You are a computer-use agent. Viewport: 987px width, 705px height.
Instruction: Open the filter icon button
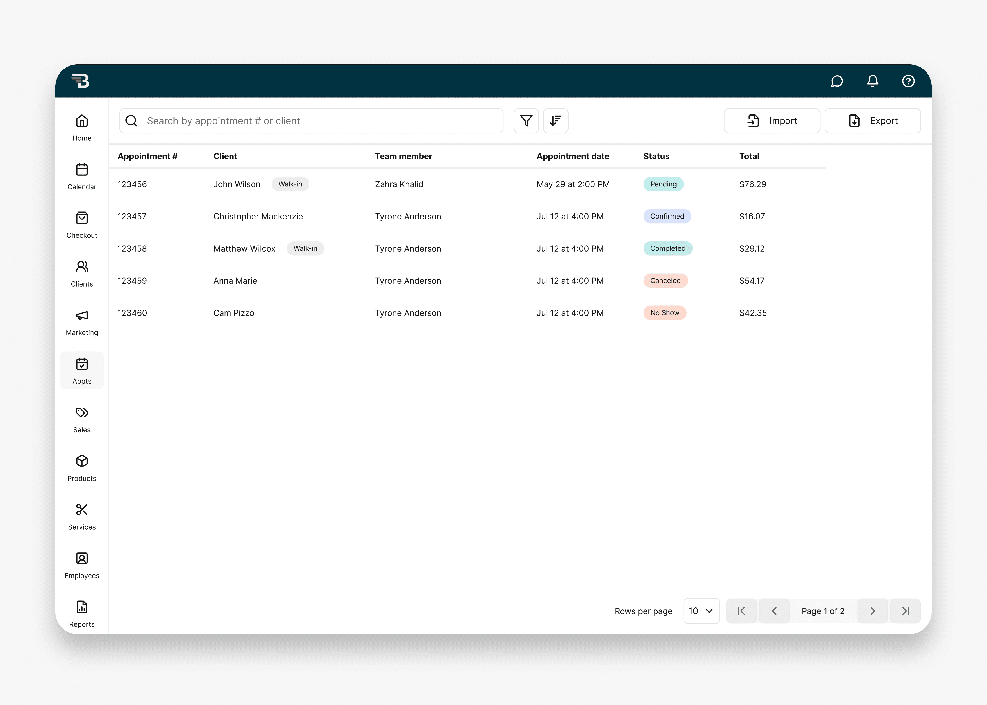point(526,121)
